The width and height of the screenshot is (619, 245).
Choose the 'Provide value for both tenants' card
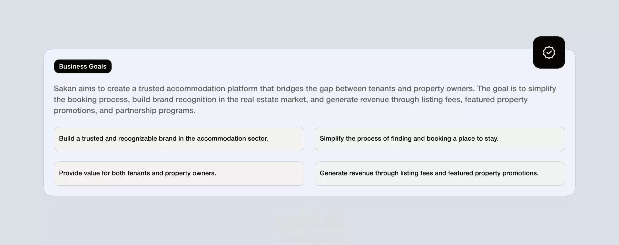[x=179, y=174]
